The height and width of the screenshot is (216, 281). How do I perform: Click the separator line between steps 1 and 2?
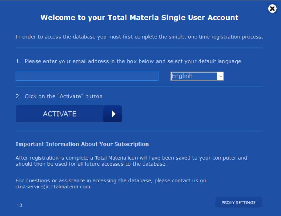[139, 86]
